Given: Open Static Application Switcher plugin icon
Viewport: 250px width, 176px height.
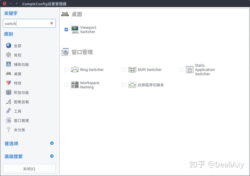Looking at the screenshot, I should pyautogui.click(x=190, y=70).
